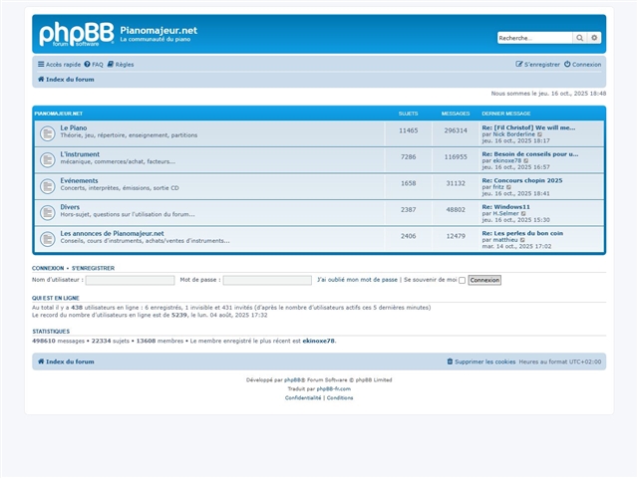This screenshot has width=638, height=478.
Task: Click the Evénements forum icon
Action: click(x=47, y=184)
